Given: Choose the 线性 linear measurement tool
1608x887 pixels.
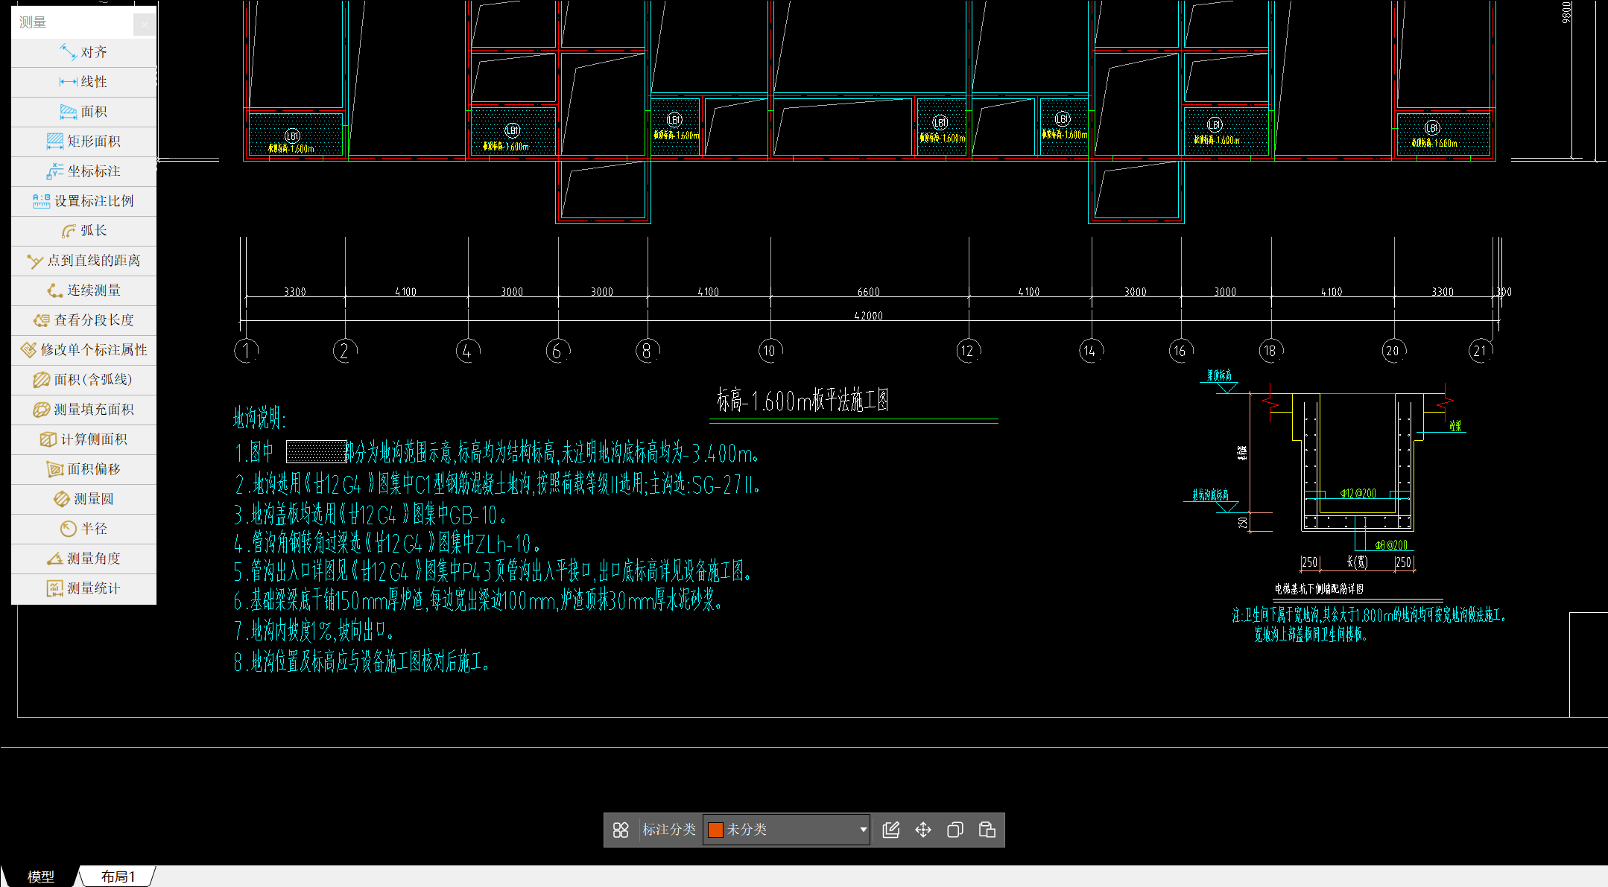Looking at the screenshot, I should [x=83, y=82].
